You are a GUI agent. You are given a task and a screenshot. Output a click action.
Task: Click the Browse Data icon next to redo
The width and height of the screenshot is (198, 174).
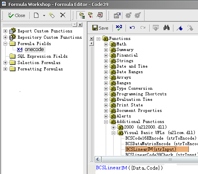pyautogui.click(x=156, y=28)
